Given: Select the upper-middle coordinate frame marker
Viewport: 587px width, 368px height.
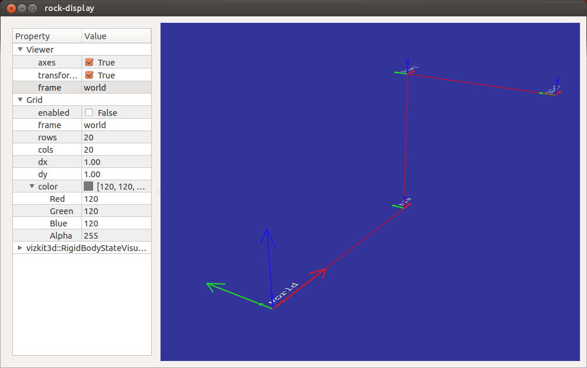Looking at the screenshot, I should click(x=407, y=68).
